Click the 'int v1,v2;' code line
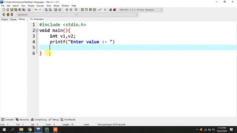 pos(63,36)
